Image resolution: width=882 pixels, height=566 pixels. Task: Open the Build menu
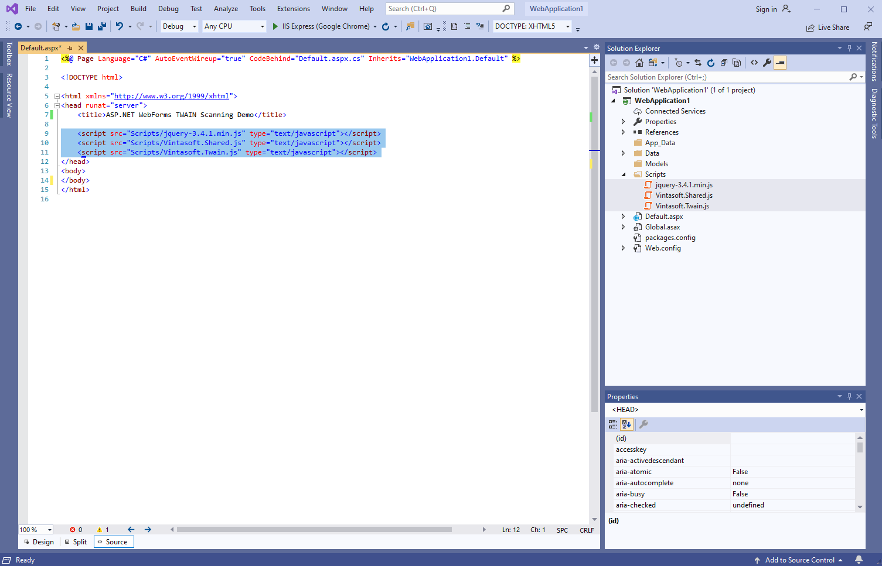coord(138,9)
